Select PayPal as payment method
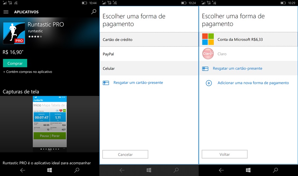This screenshot has width=298, height=176. tap(149, 54)
